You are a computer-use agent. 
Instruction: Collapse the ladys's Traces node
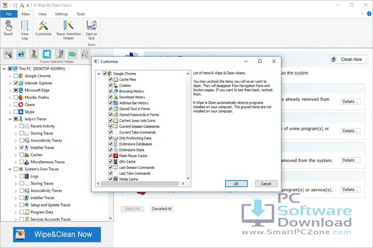click(x=10, y=119)
